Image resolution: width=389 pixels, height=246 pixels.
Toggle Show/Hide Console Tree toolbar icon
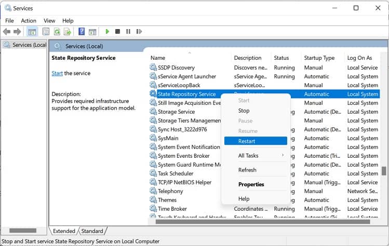(32, 32)
